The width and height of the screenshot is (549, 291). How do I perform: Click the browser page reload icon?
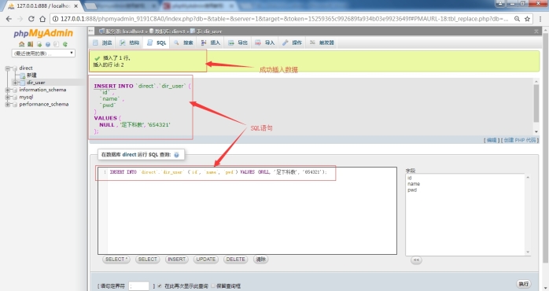pyautogui.click(x=31, y=19)
